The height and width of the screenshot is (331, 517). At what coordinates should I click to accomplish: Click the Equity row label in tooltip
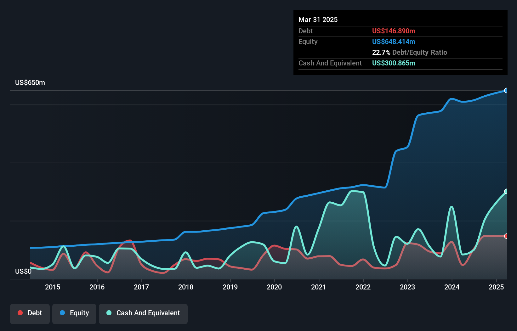click(x=308, y=42)
